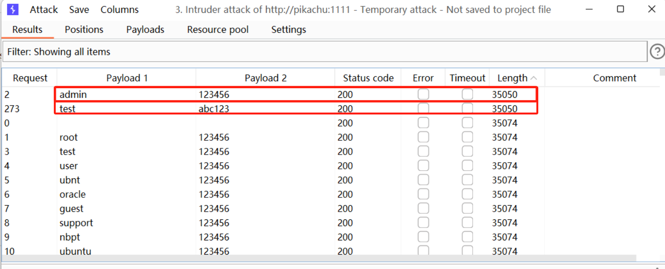
Task: Switch to the Positions tab
Action: 84,30
